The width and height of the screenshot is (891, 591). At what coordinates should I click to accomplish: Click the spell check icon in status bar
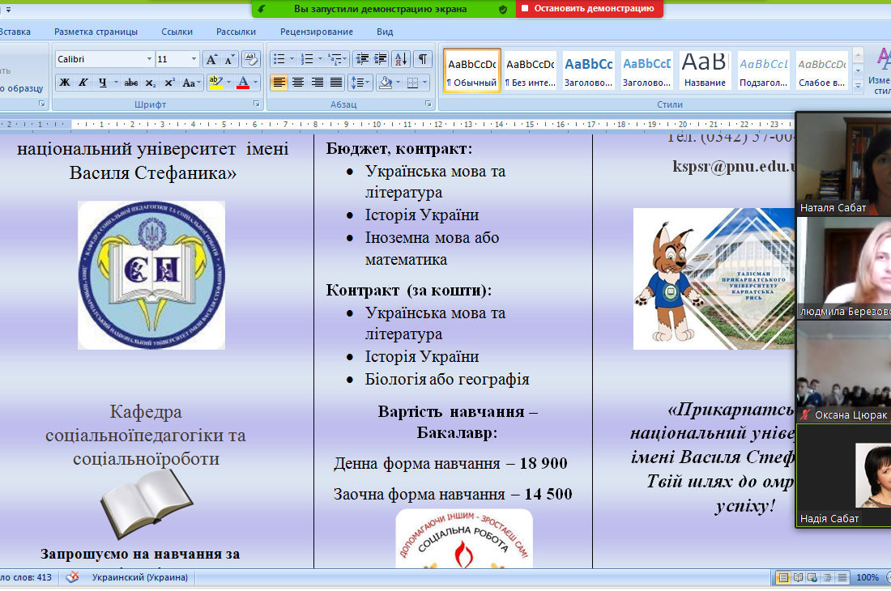coord(73,577)
